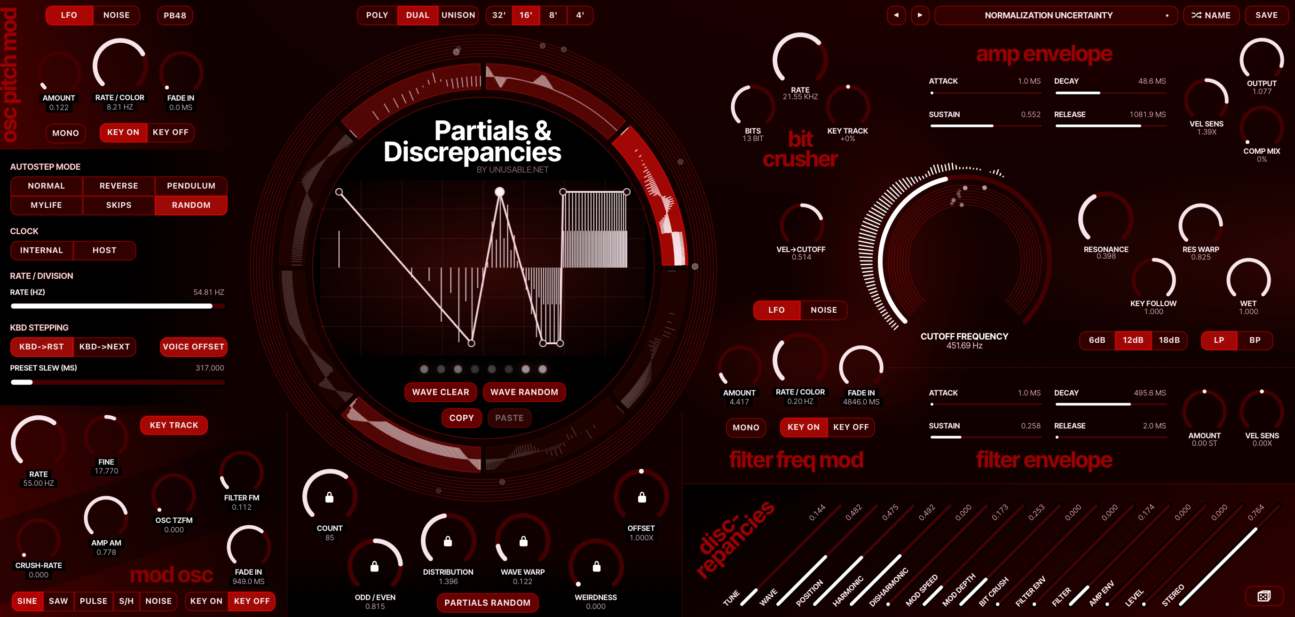The image size is (1295, 617).
Task: Click the random NAME shuffle button
Action: [1210, 15]
